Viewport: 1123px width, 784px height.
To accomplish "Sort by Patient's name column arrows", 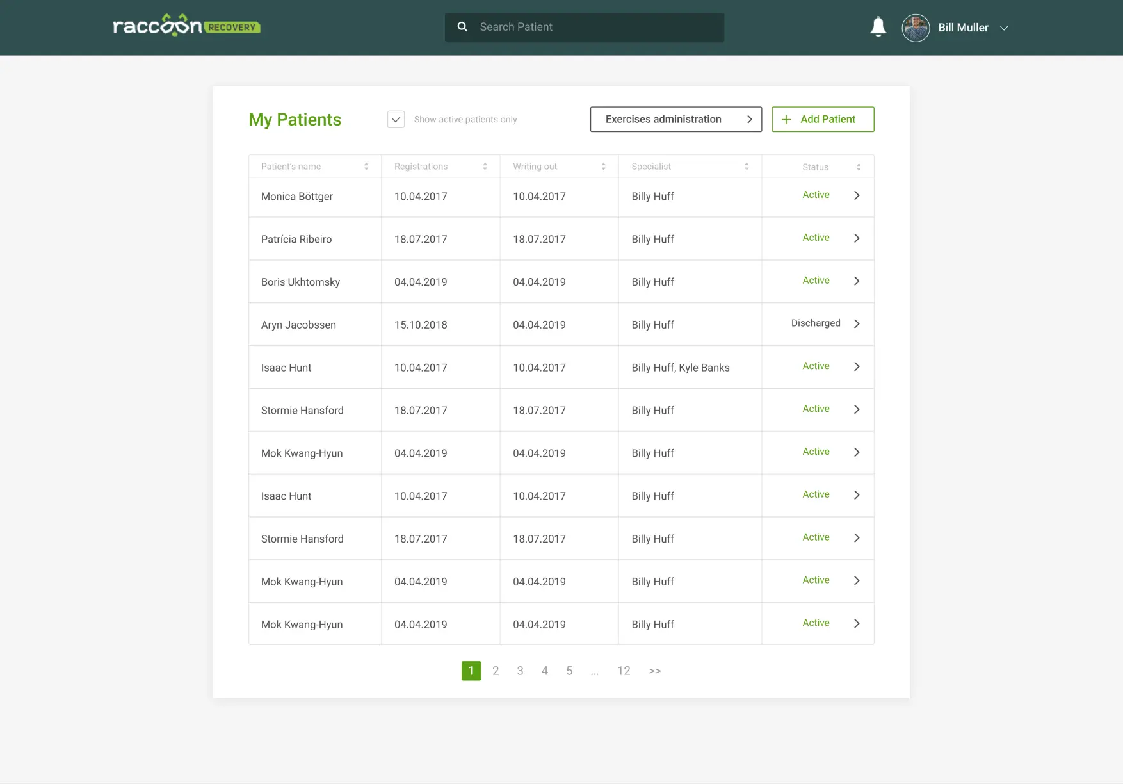I will coord(366,167).
